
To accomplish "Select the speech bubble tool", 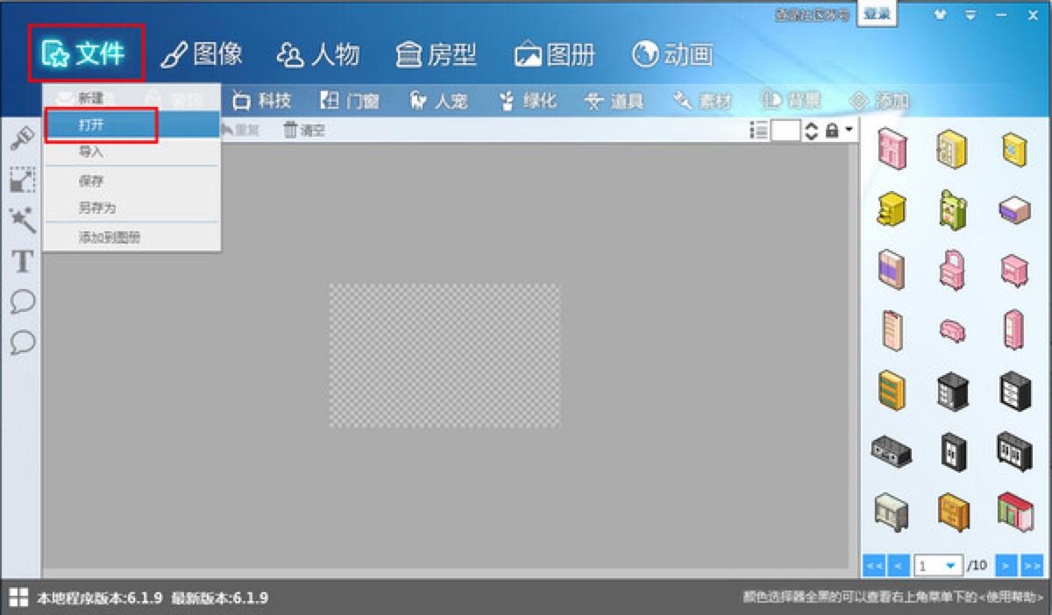I will pos(22,302).
